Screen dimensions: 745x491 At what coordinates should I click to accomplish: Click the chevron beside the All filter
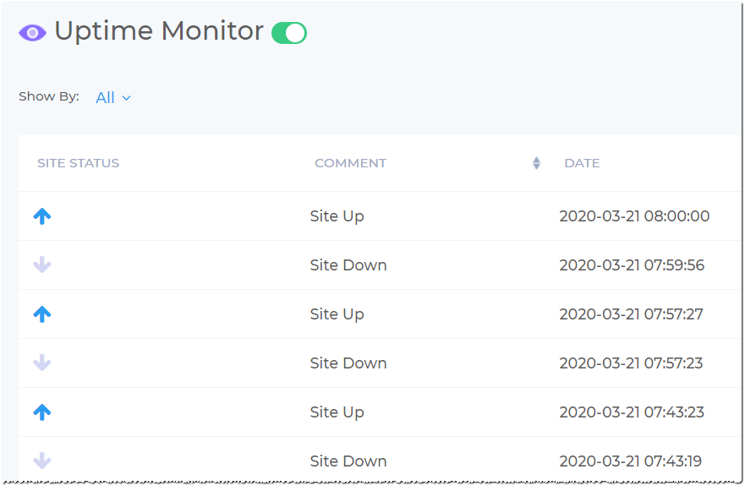pos(126,98)
